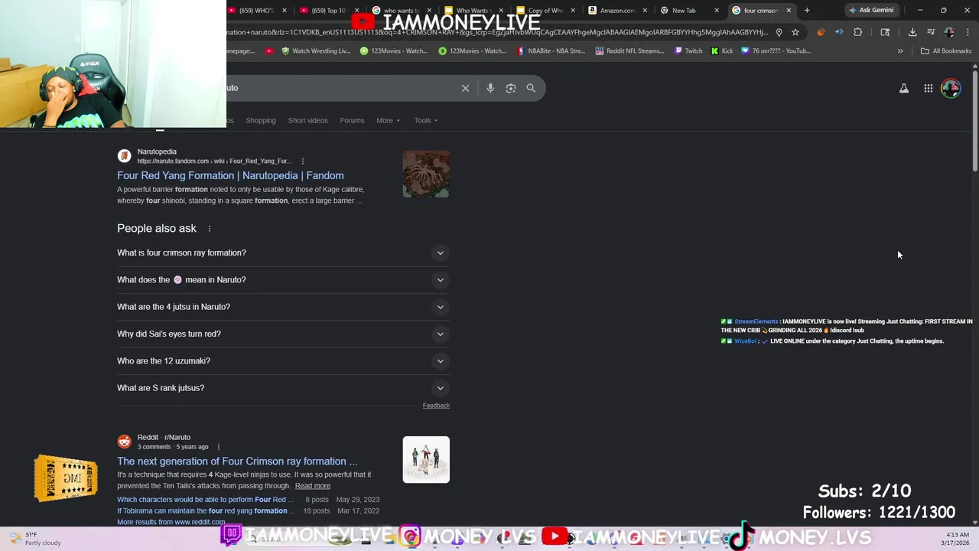
Task: Switch to the Shopping results tab
Action: 261,121
